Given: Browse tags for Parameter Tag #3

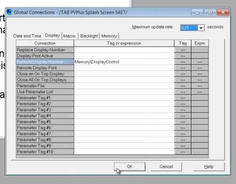Looking at the screenshot, I should click(x=183, y=110).
